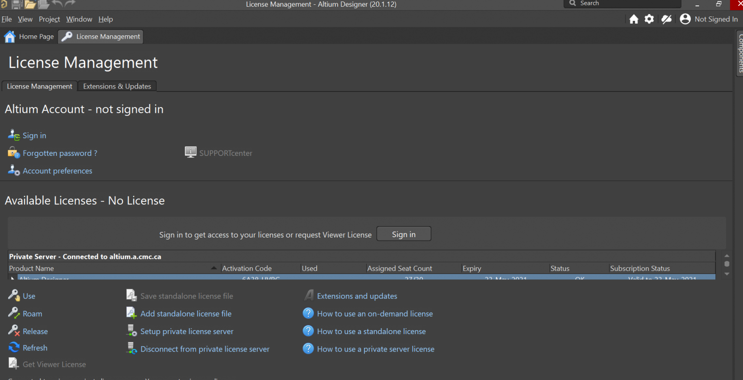Click the key icon next to Use
Viewport: 743px width, 380px height.
pyautogui.click(x=14, y=295)
